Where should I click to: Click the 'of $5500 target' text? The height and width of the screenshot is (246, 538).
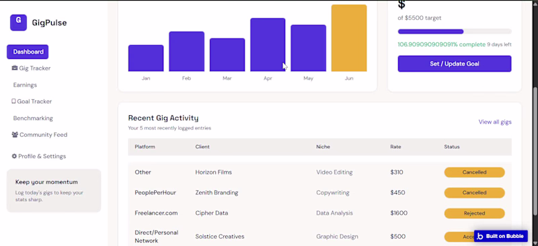[419, 18]
